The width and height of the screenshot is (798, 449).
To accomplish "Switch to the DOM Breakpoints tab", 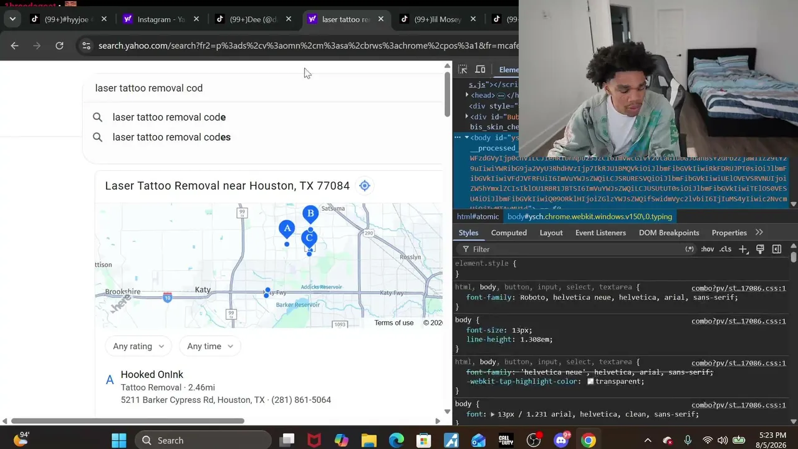I will [x=669, y=233].
